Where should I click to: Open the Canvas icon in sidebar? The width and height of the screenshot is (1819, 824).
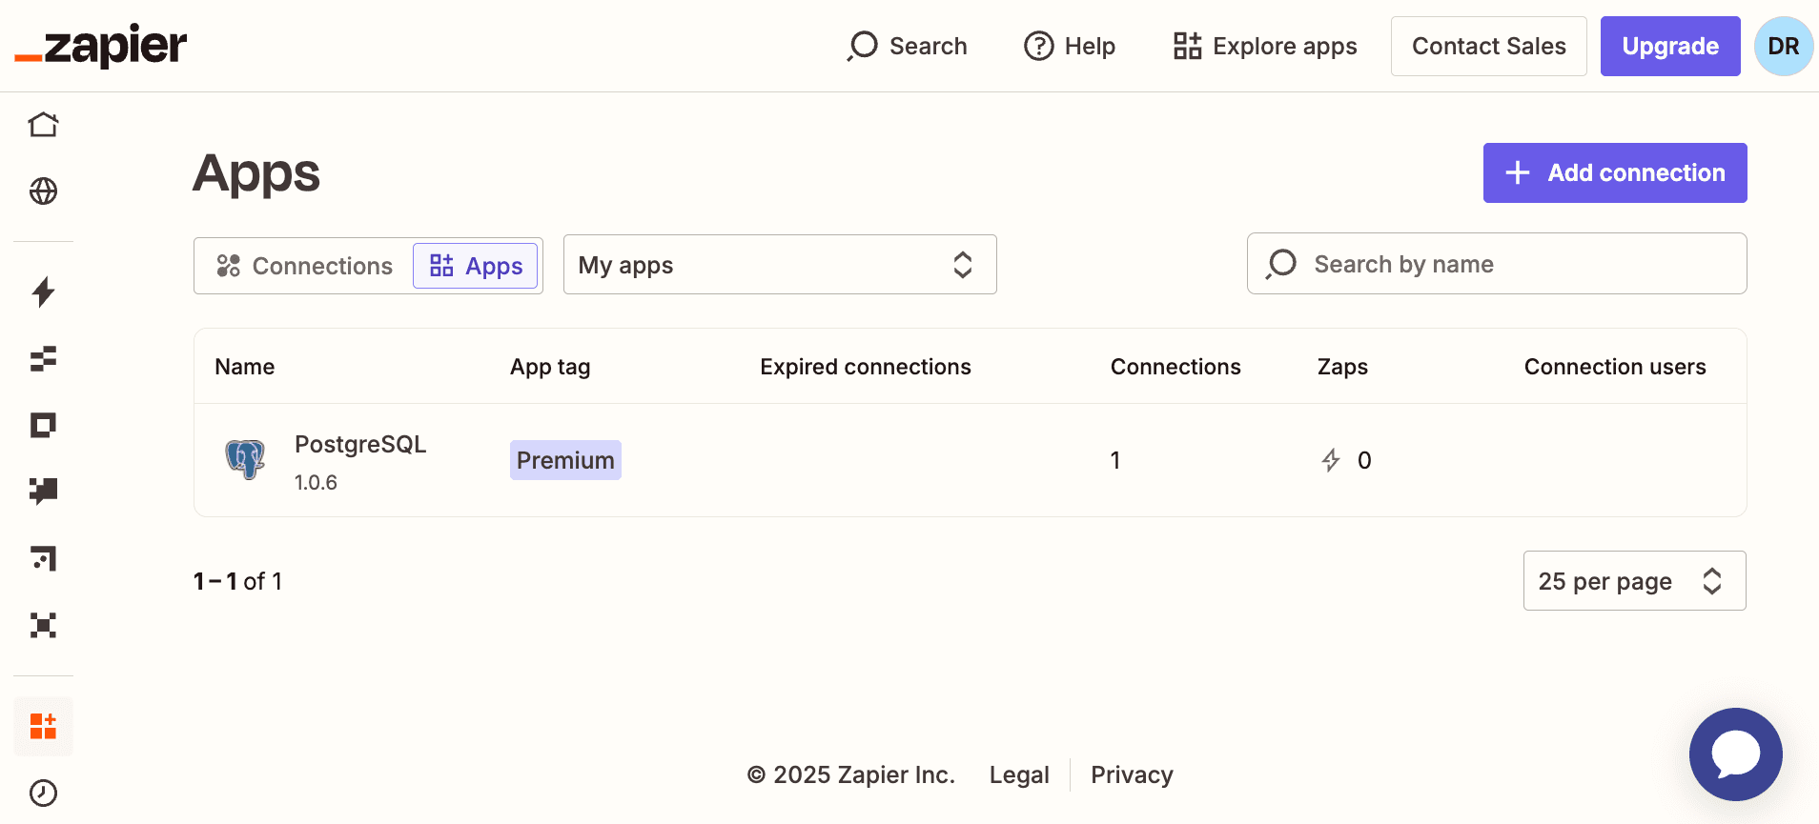pyautogui.click(x=43, y=558)
